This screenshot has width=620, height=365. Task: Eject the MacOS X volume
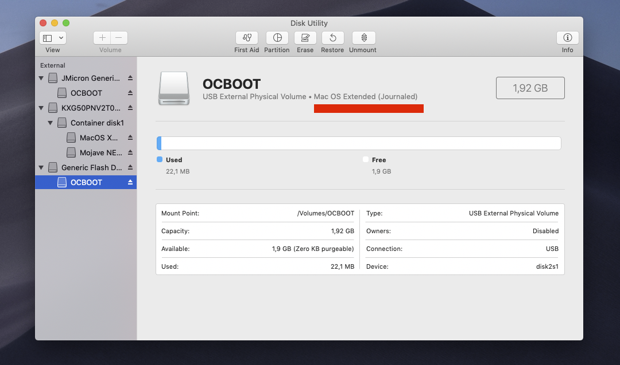[130, 138]
